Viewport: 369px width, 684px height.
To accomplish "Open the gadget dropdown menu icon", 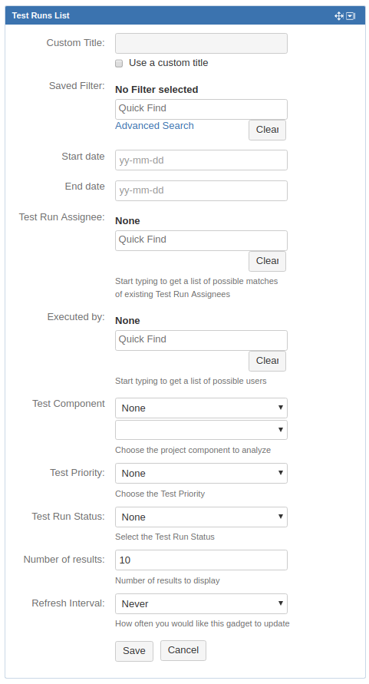I will [x=351, y=15].
